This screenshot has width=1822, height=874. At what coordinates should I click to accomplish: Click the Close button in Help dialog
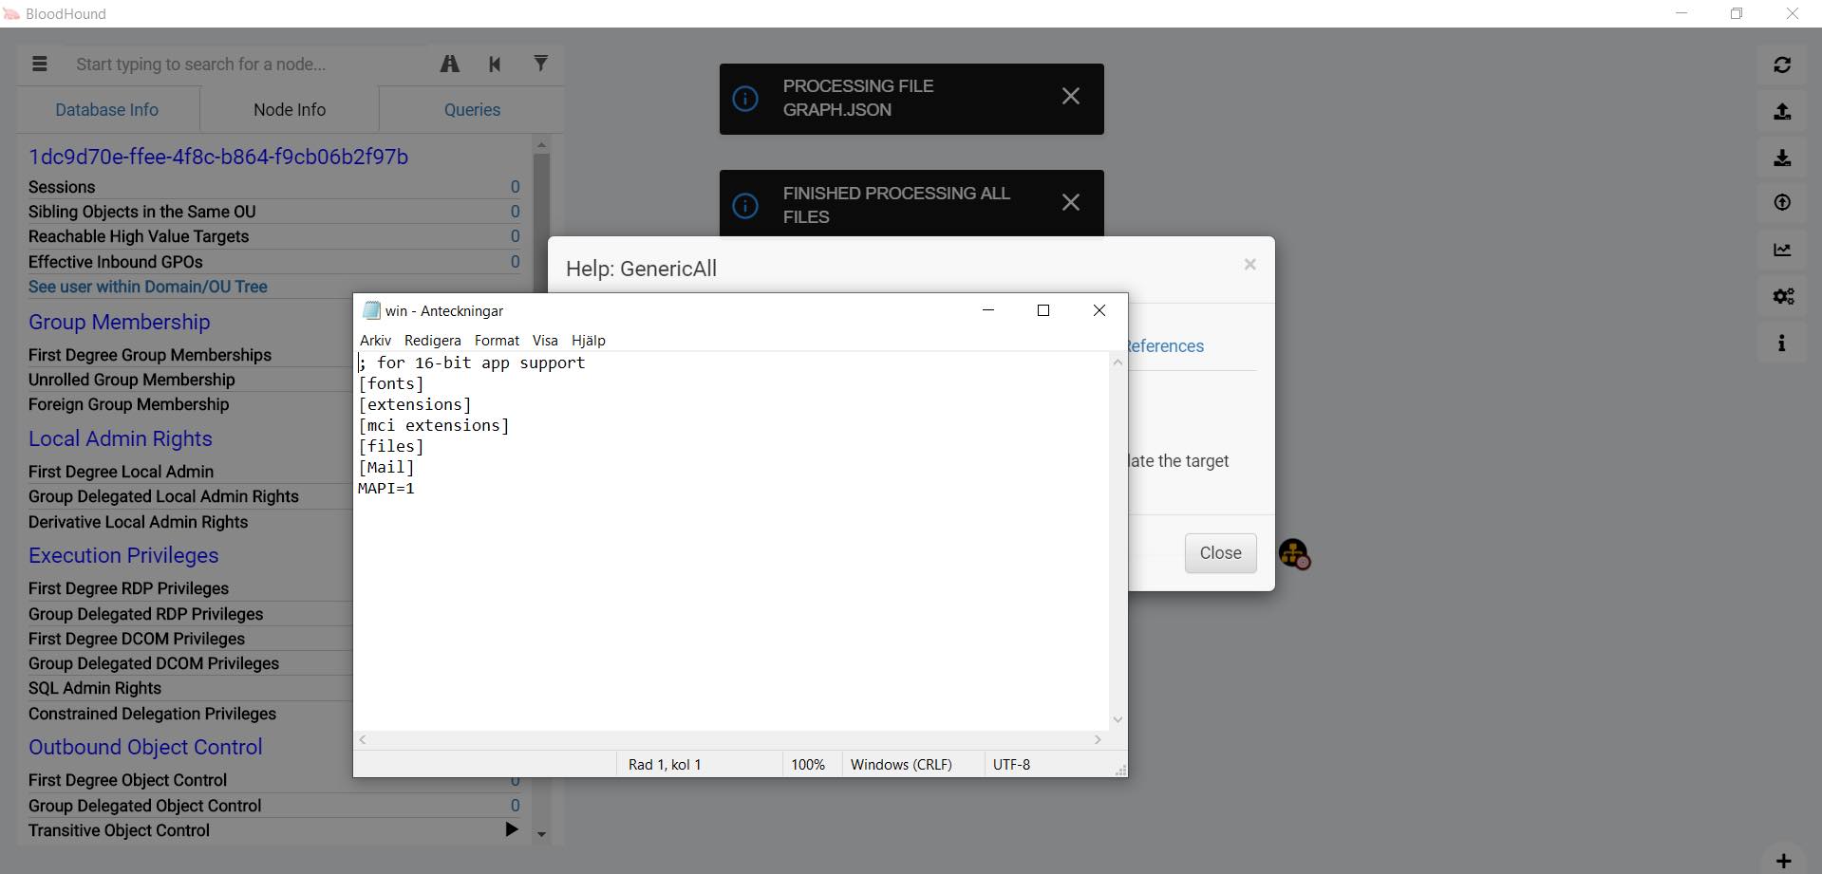point(1220,553)
